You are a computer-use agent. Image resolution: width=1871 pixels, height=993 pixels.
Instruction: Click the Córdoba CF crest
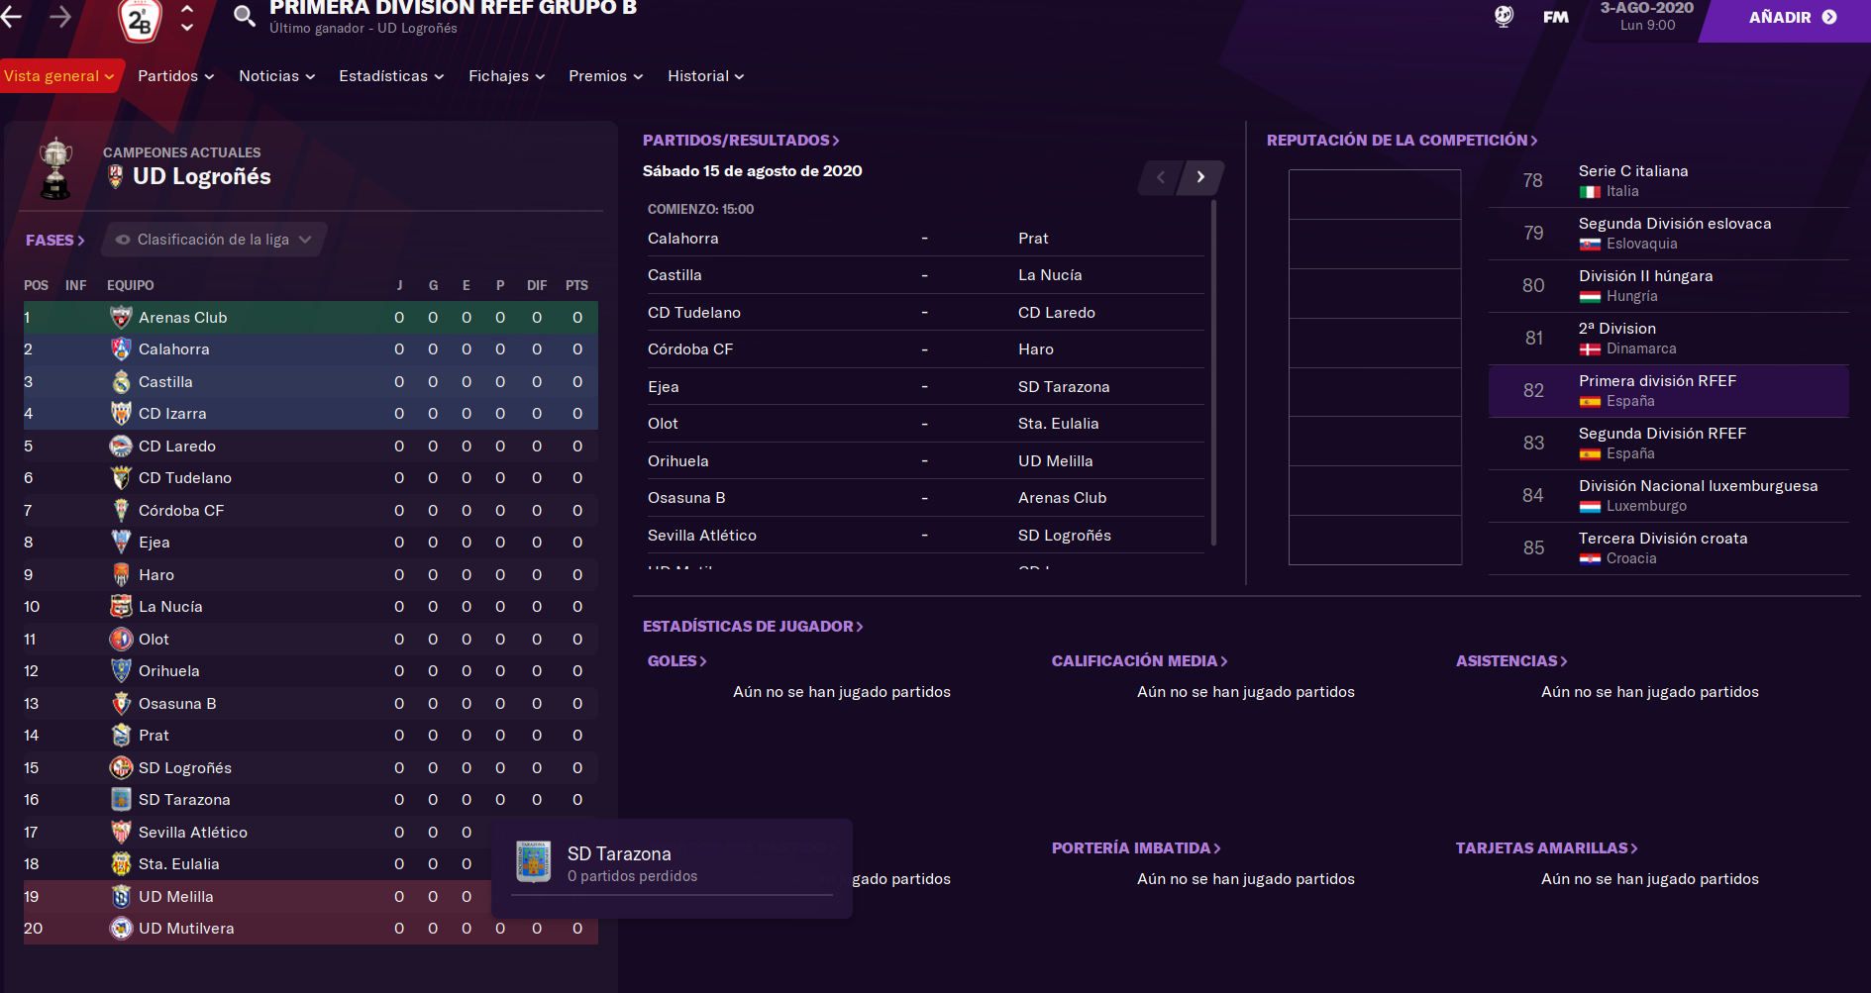[x=121, y=511]
